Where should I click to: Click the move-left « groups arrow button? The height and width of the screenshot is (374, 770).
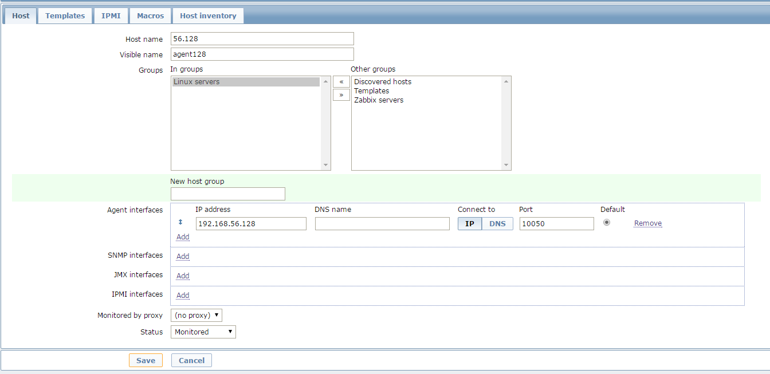tap(341, 82)
